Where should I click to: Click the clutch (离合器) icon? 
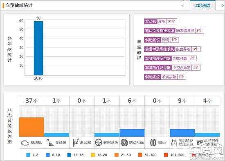click(x=76, y=143)
